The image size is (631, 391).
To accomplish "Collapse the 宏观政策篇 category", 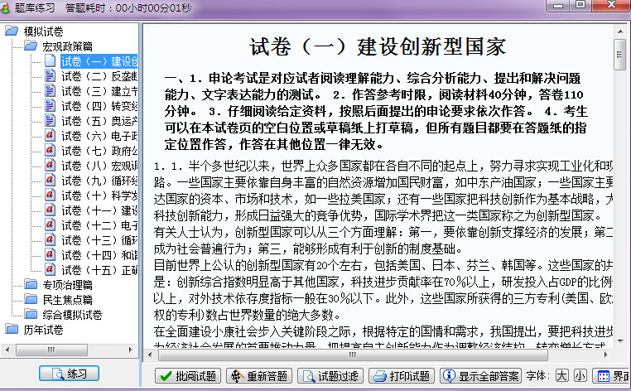I will (x=68, y=46).
